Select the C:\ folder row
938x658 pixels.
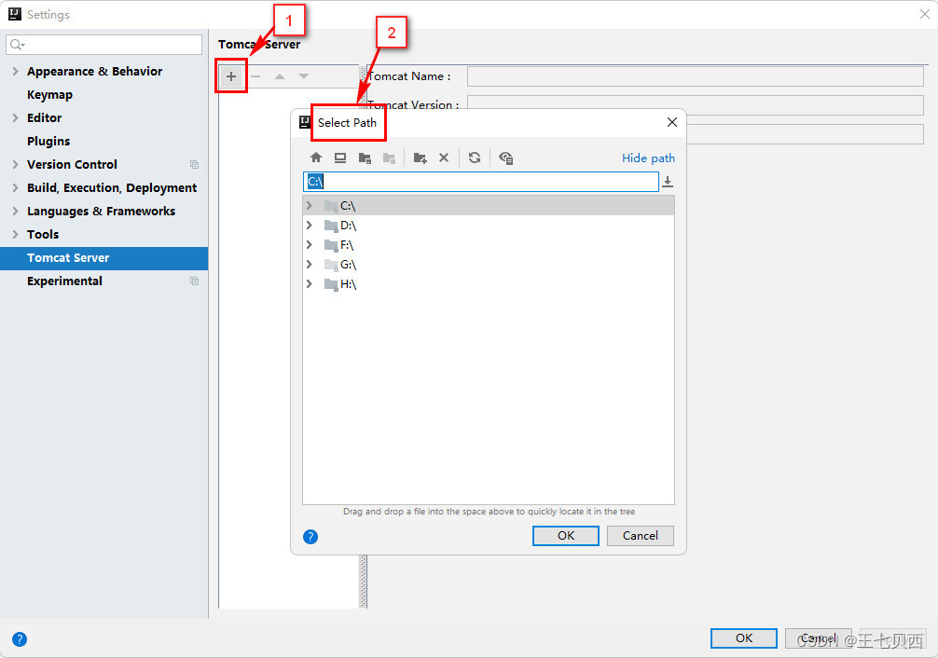click(489, 205)
